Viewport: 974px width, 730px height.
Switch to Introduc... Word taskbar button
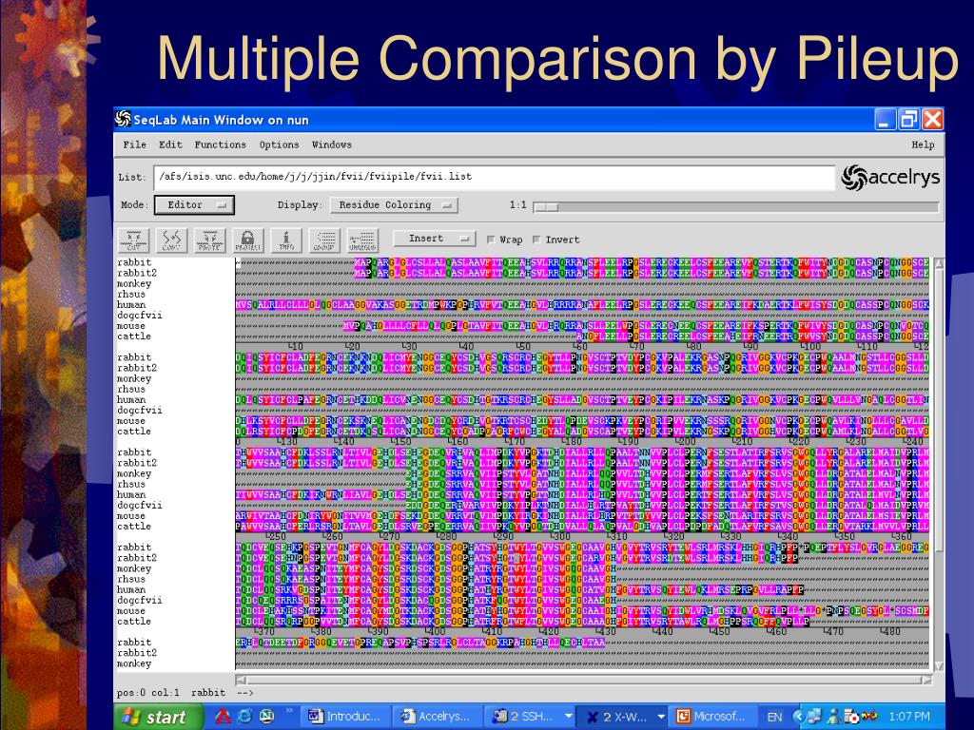click(346, 717)
